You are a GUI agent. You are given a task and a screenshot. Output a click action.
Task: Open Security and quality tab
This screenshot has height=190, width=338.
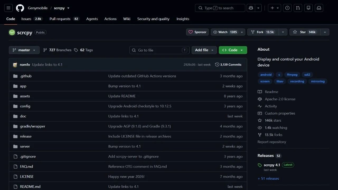click(153, 19)
